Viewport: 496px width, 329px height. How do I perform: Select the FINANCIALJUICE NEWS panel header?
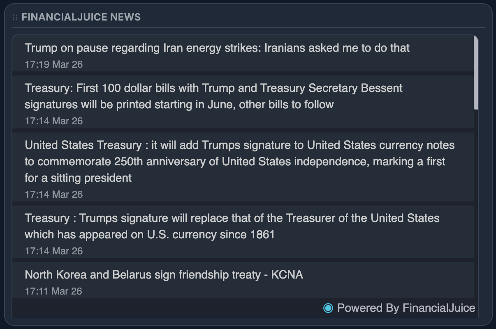click(x=82, y=17)
